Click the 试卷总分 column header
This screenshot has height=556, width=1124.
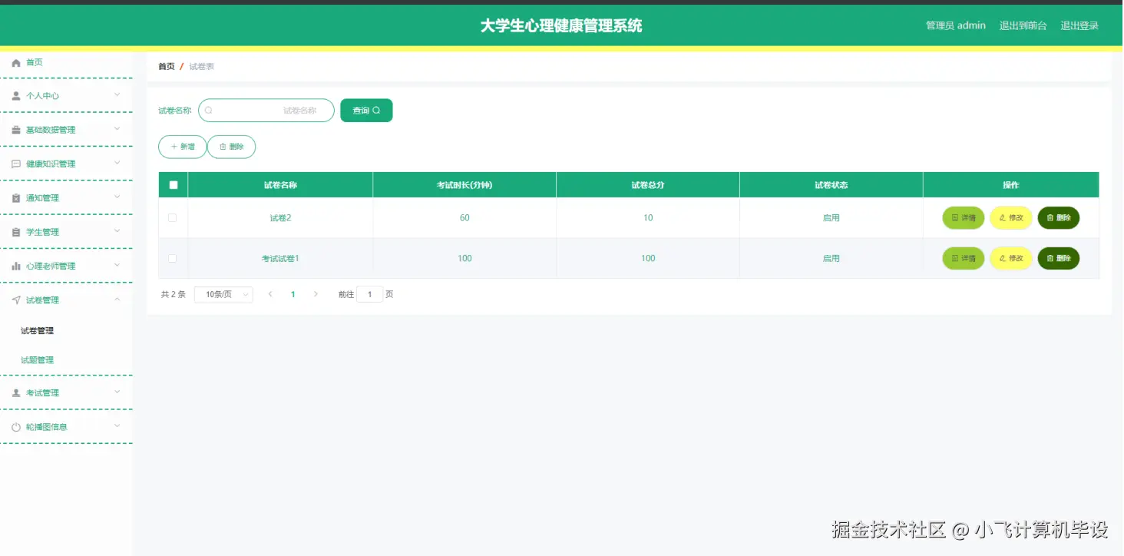[x=648, y=185]
